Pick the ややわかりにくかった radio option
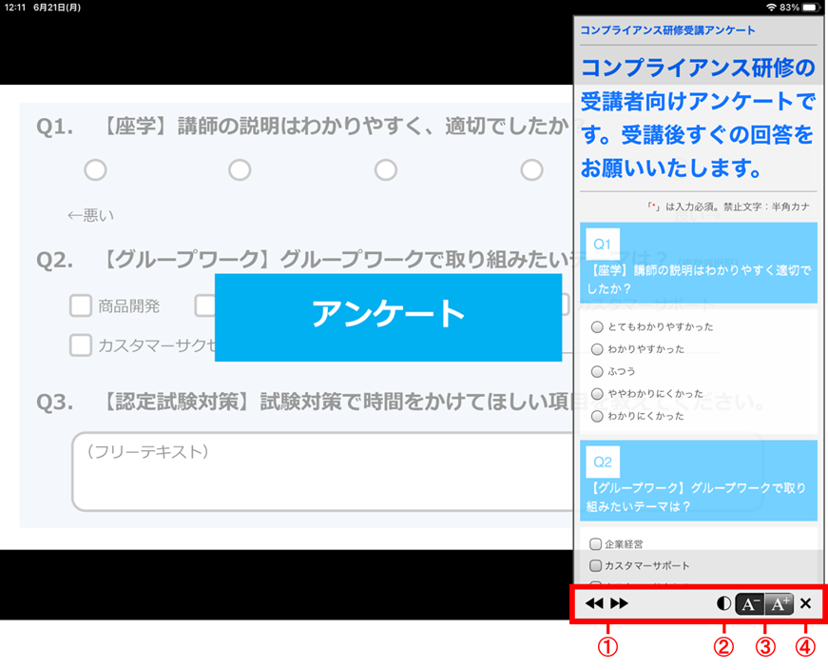The width and height of the screenshot is (828, 670). click(x=597, y=394)
